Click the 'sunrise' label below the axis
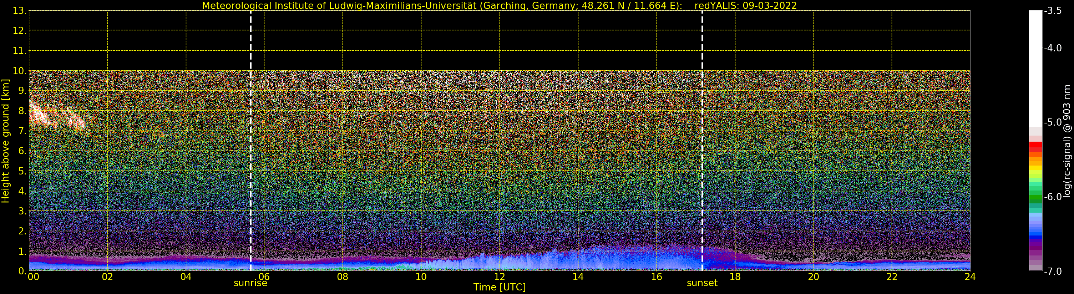The width and height of the screenshot is (1074, 294). (x=250, y=283)
